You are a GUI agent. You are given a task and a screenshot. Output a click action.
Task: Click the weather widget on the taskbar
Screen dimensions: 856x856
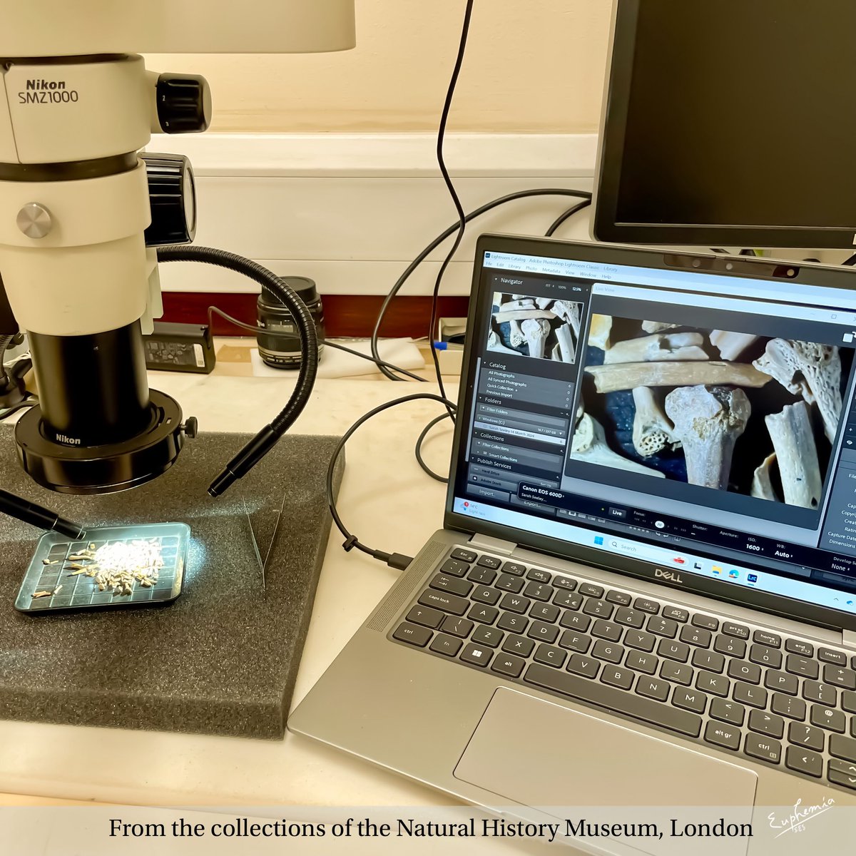tap(471, 509)
